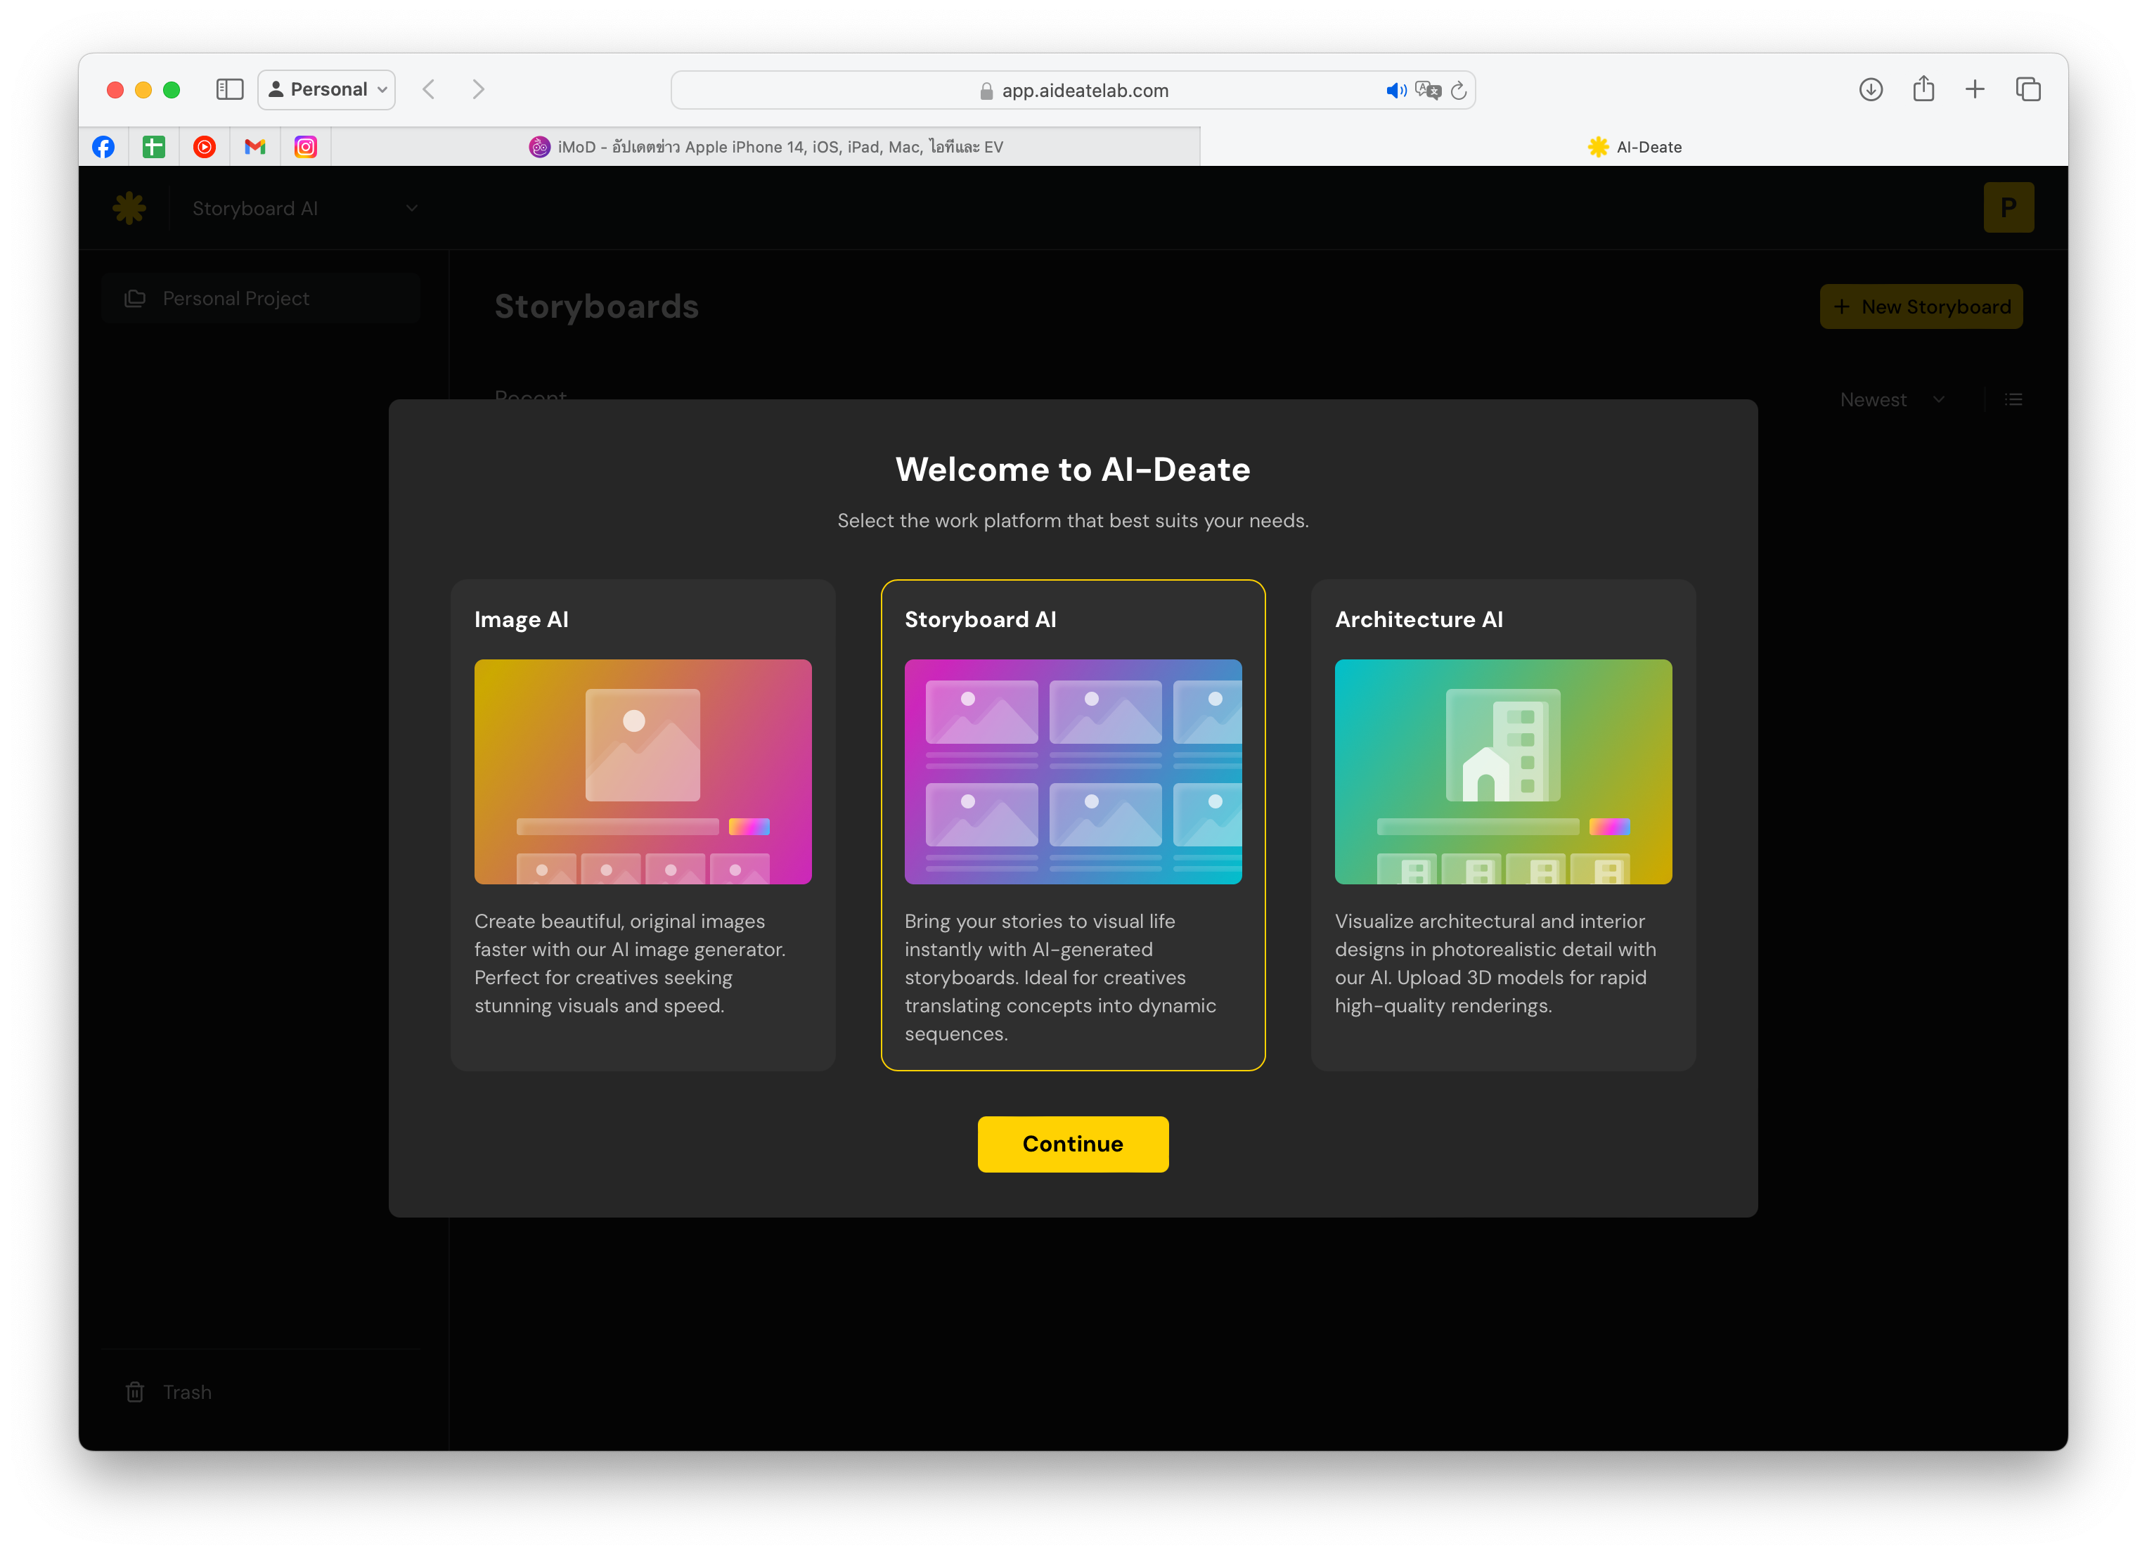The width and height of the screenshot is (2147, 1555).
Task: Open the share sheet icon
Action: (x=1923, y=89)
